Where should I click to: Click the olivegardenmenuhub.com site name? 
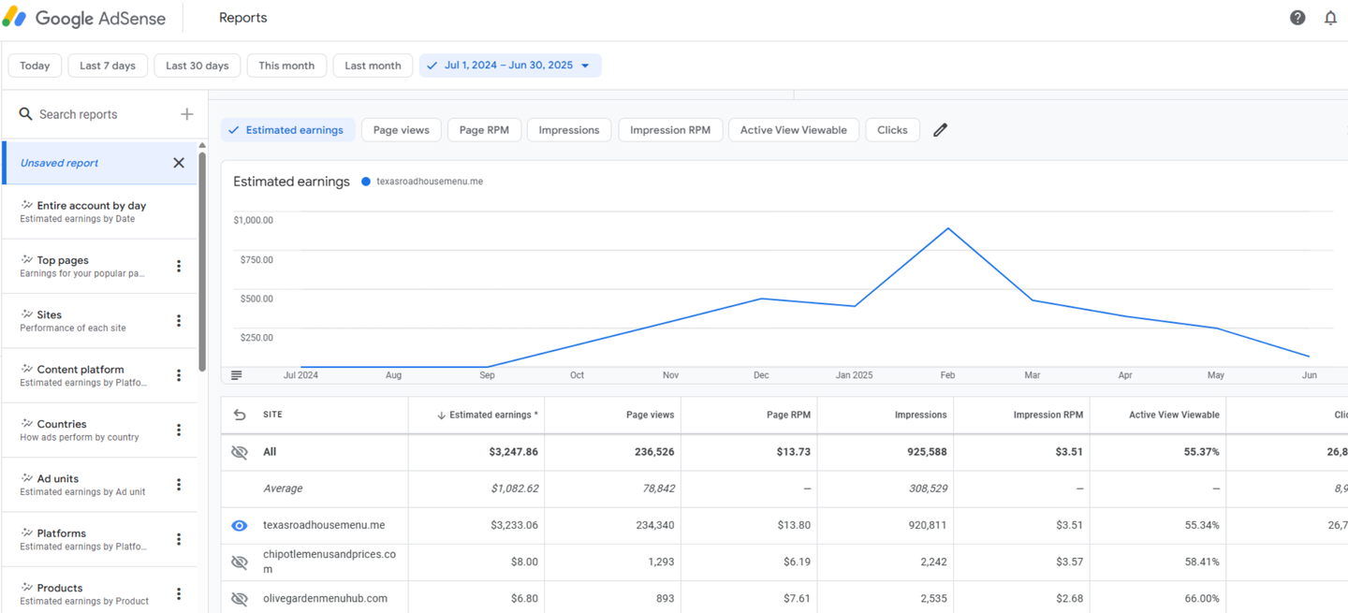point(325,599)
